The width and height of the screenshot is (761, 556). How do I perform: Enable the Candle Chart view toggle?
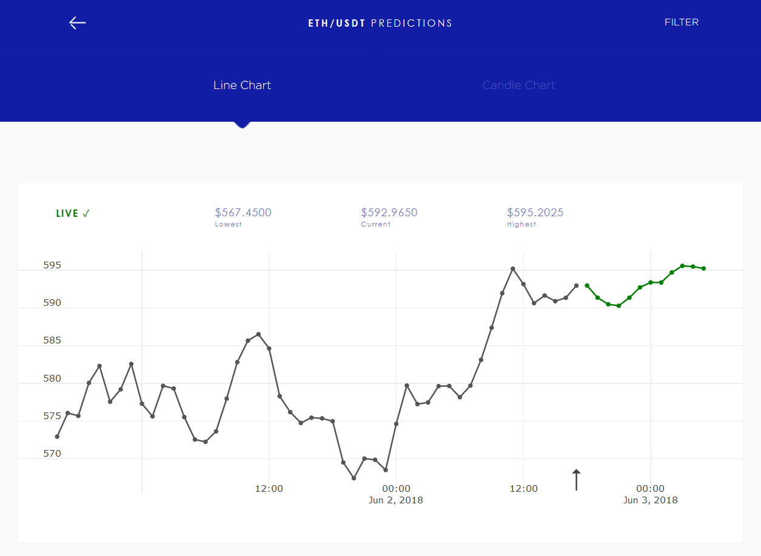518,85
